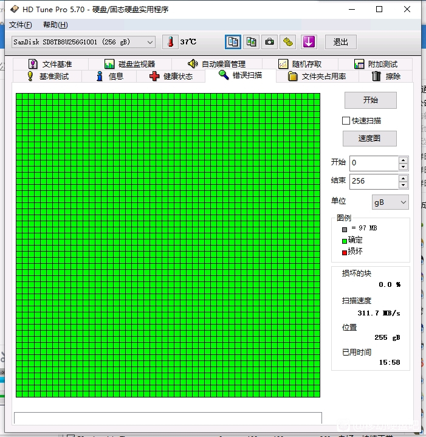Image resolution: width=426 pixels, height=437 pixels.
Task: Open the 附加测试 tab
Action: click(x=376, y=64)
